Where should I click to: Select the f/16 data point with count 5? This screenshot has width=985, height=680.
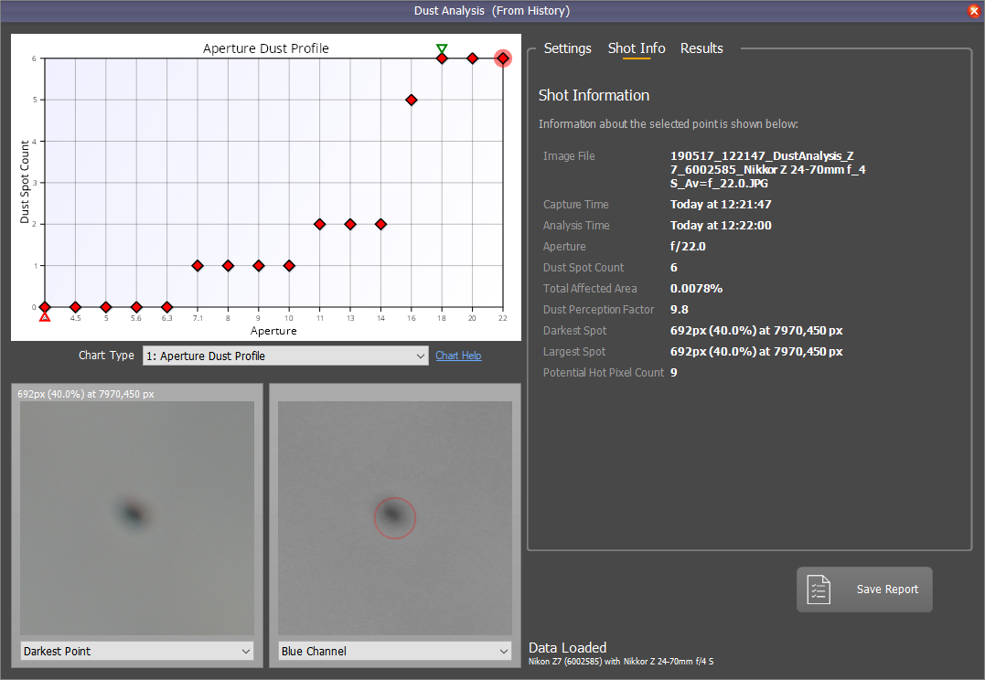412,100
